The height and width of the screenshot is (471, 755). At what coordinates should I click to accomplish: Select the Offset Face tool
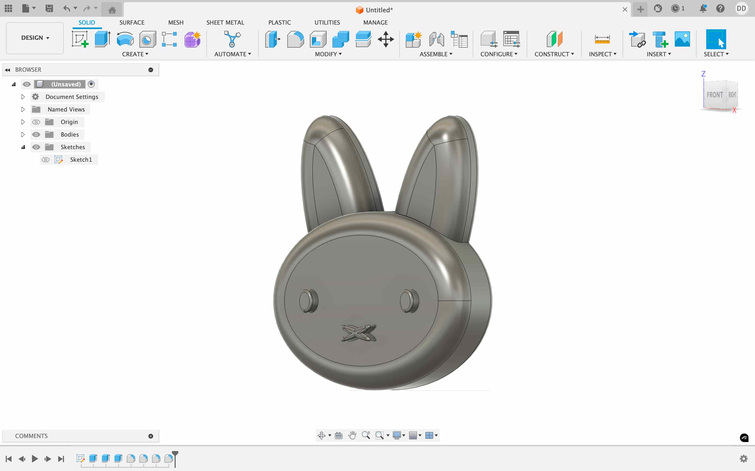pyautogui.click(x=363, y=39)
